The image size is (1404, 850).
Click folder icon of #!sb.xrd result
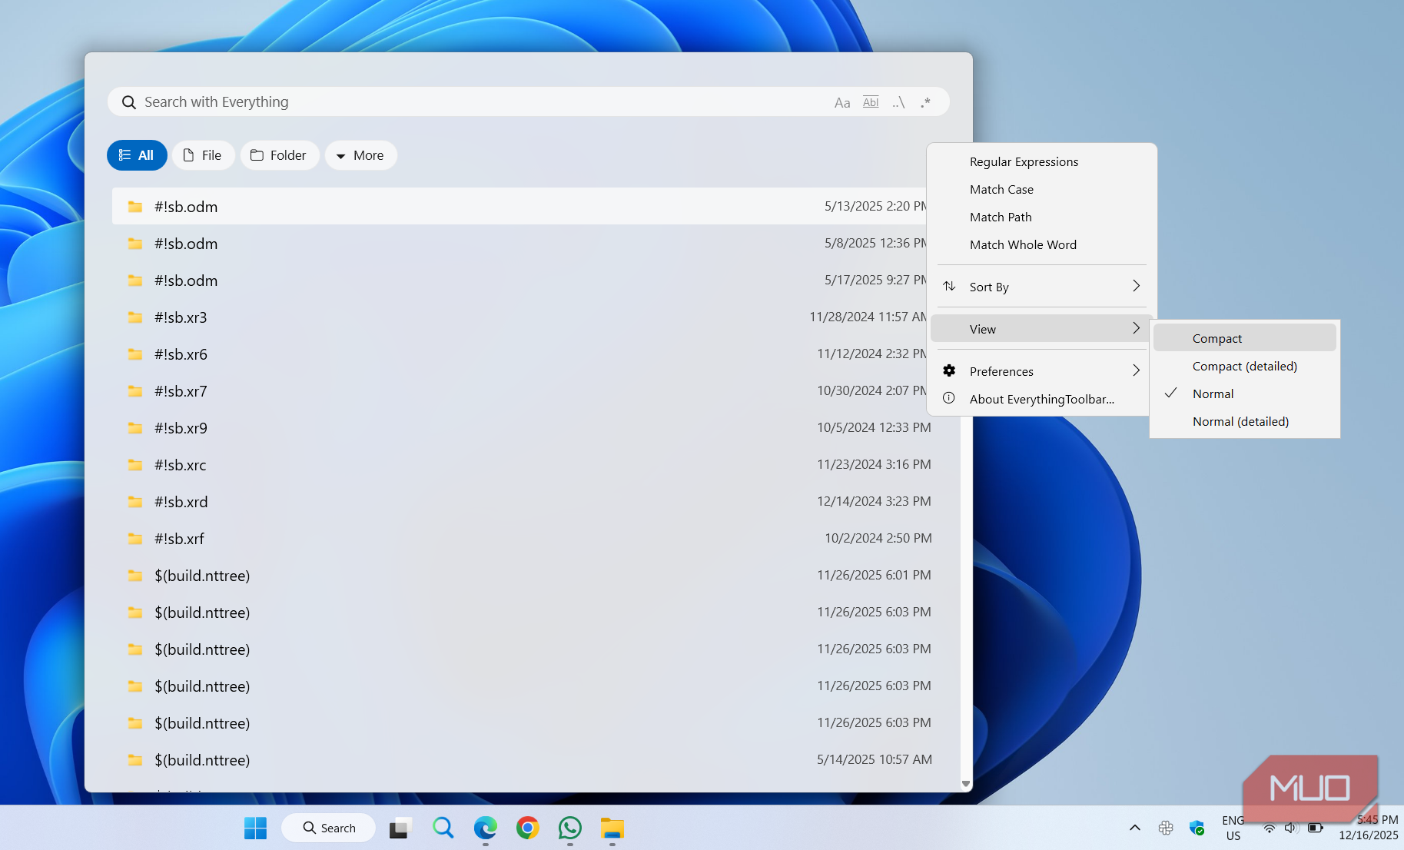135,501
